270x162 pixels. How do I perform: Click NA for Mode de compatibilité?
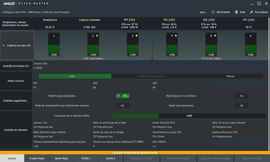tap(122, 106)
